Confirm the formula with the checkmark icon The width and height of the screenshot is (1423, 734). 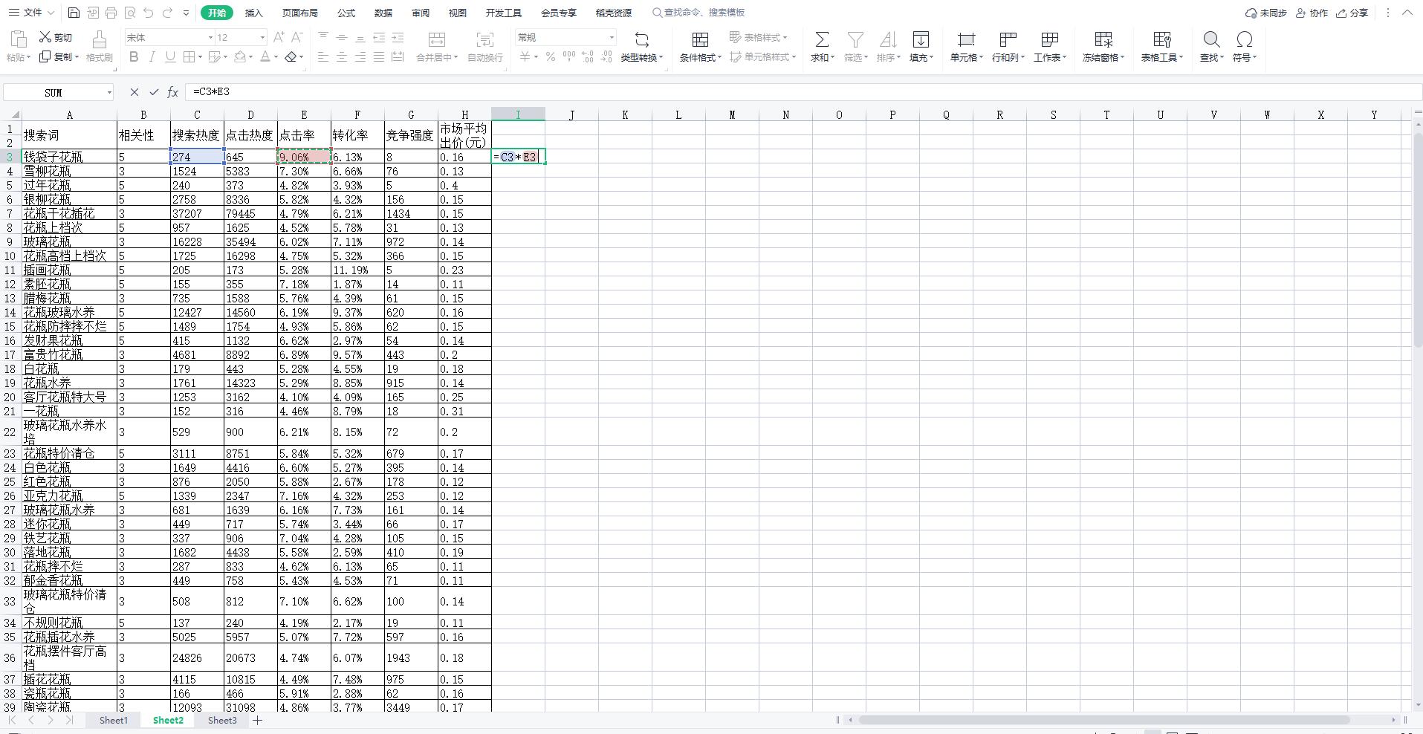coord(154,92)
